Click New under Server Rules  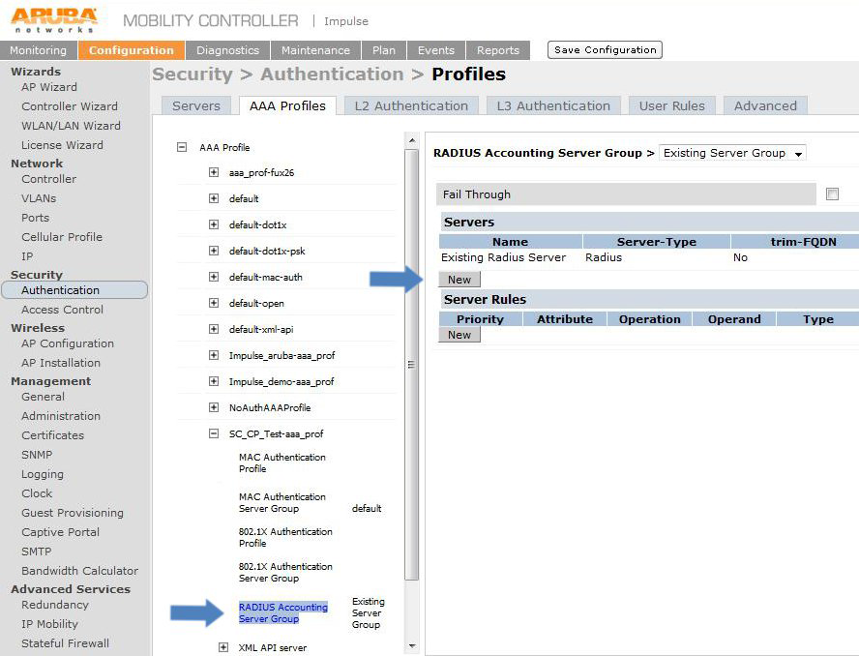[x=459, y=335]
